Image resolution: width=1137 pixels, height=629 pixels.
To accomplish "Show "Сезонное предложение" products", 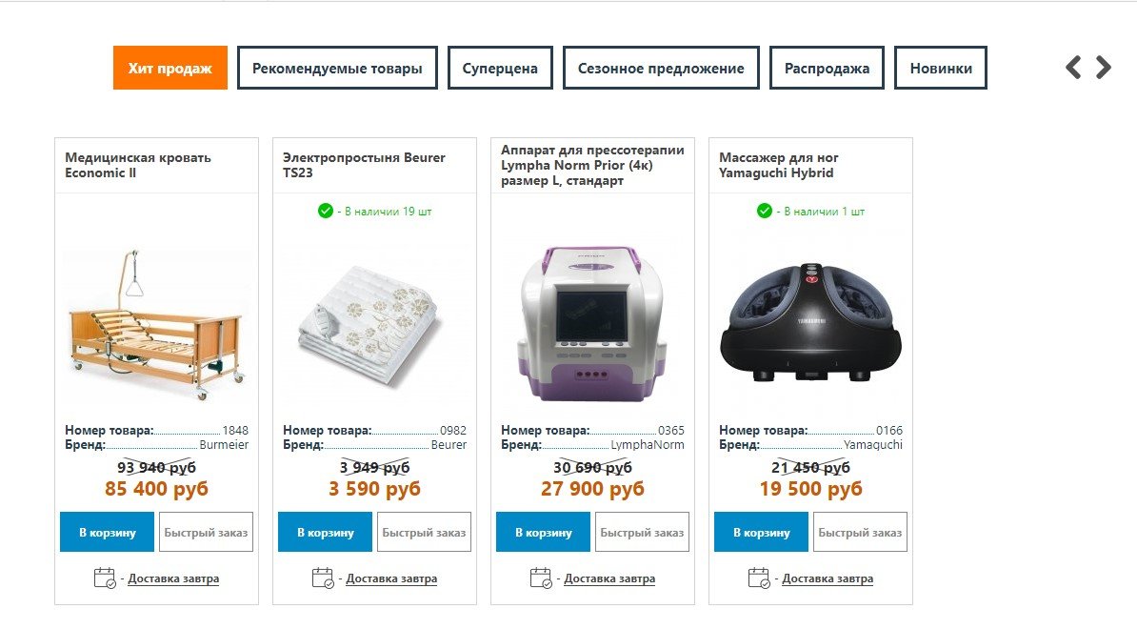I will click(661, 68).
